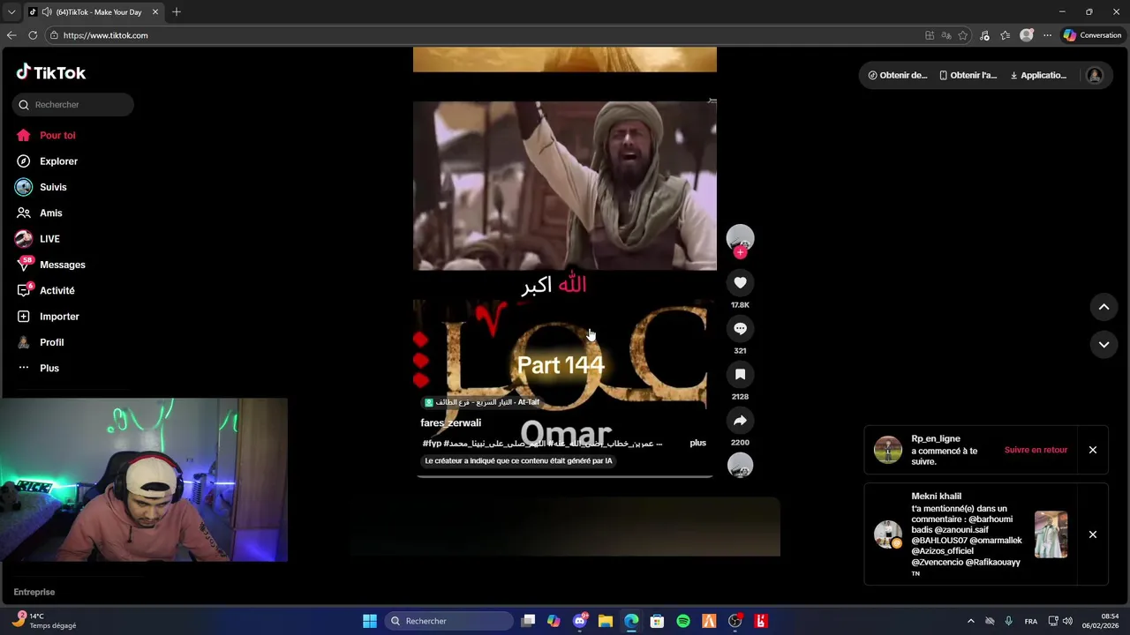1130x635 pixels.
Task: Show hidden system tray icons
Action: pyautogui.click(x=971, y=621)
